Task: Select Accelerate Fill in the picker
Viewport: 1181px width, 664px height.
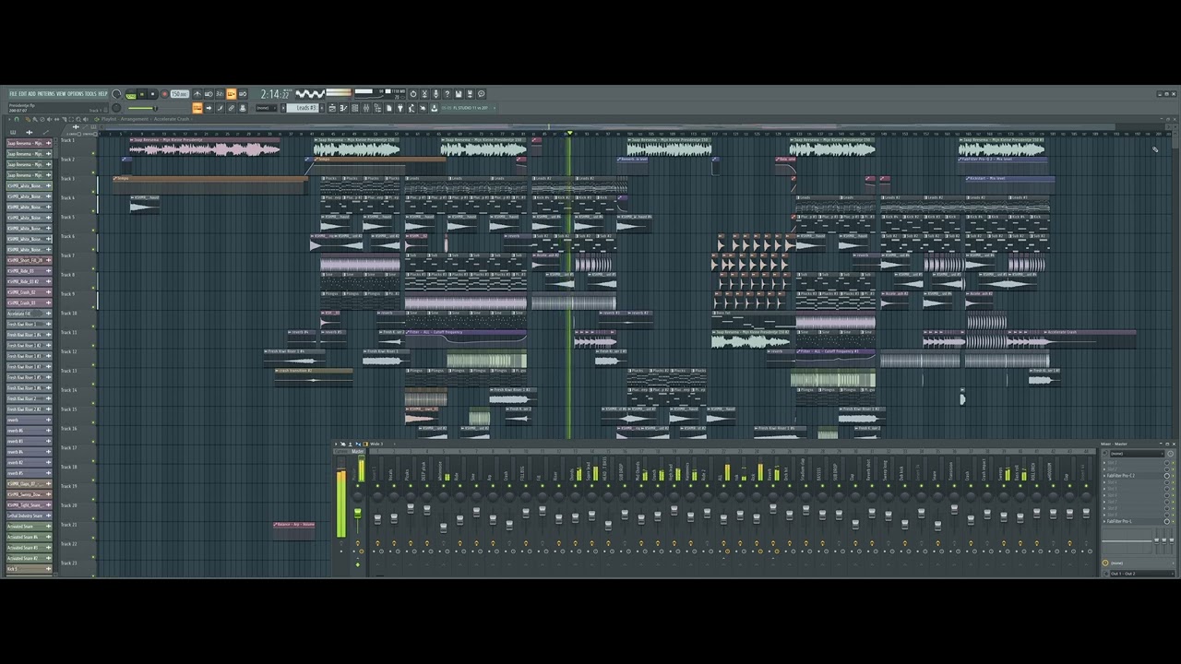Action: (x=29, y=314)
